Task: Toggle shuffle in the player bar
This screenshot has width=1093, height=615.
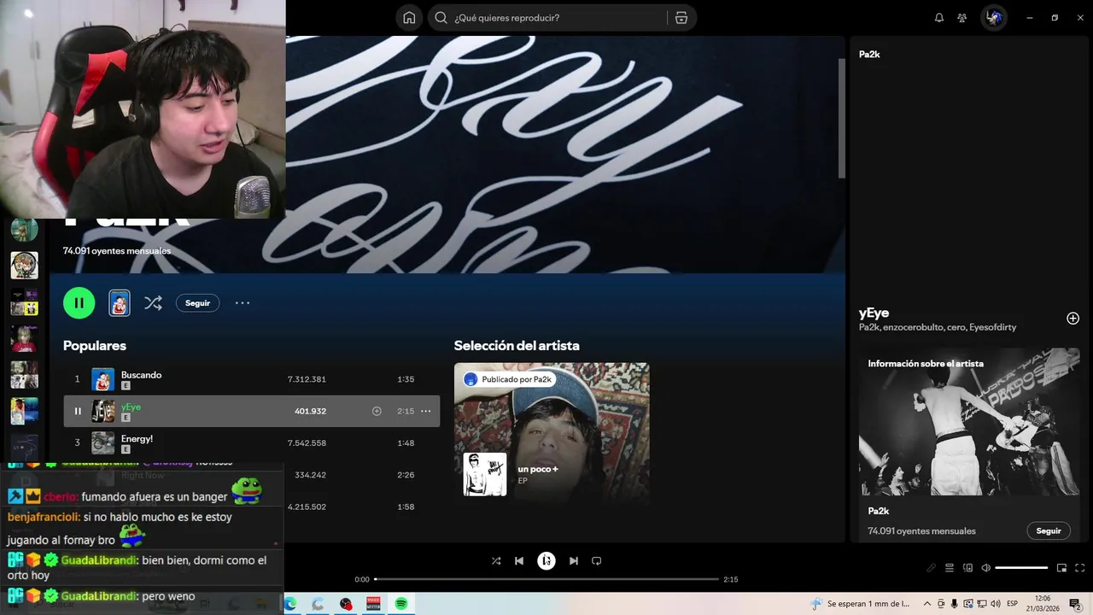Action: click(x=496, y=561)
